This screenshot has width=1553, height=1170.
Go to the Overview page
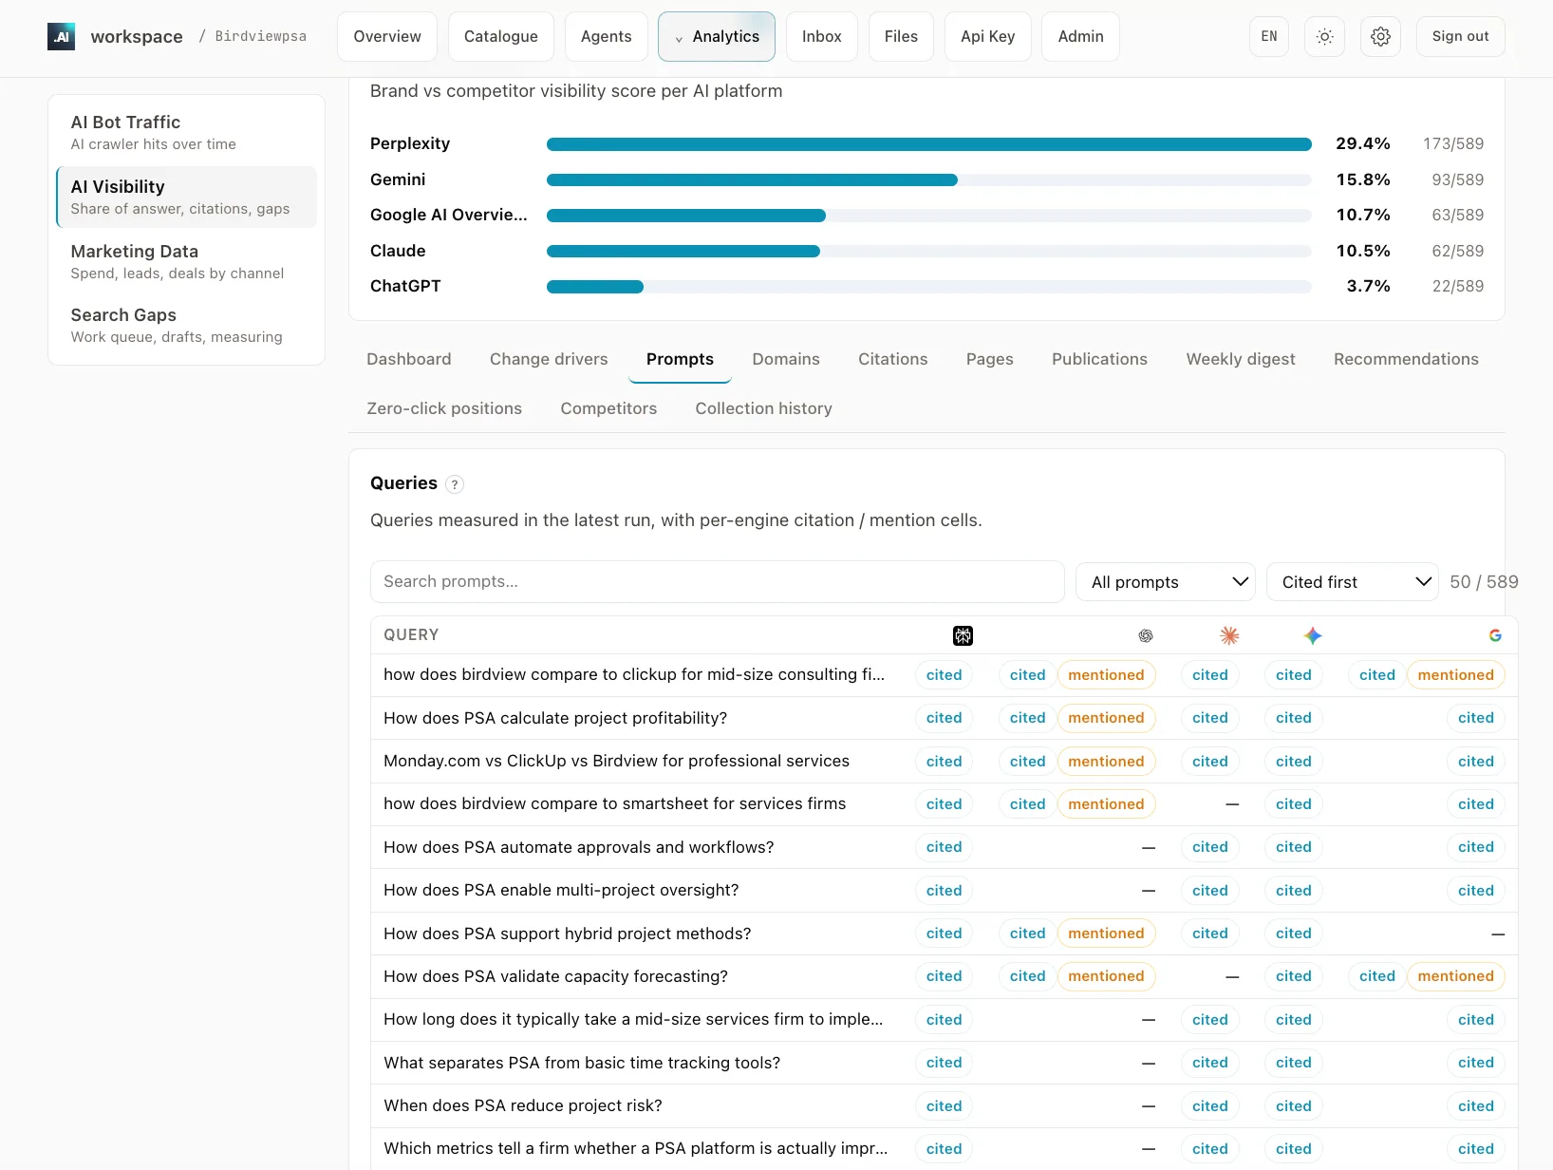click(x=387, y=37)
